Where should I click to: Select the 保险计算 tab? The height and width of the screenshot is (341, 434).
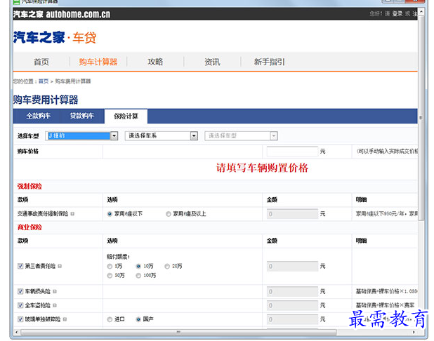126,116
